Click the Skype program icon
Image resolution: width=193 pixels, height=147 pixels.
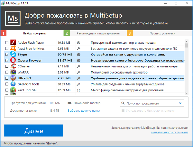coord(13,55)
